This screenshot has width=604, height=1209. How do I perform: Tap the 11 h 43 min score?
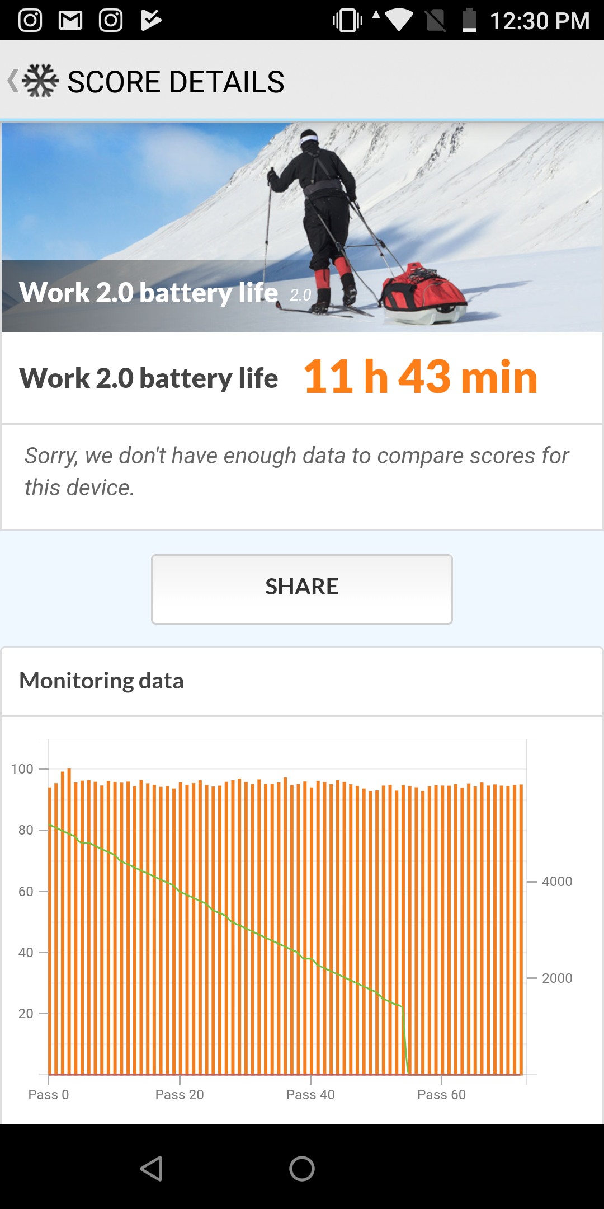[421, 377]
